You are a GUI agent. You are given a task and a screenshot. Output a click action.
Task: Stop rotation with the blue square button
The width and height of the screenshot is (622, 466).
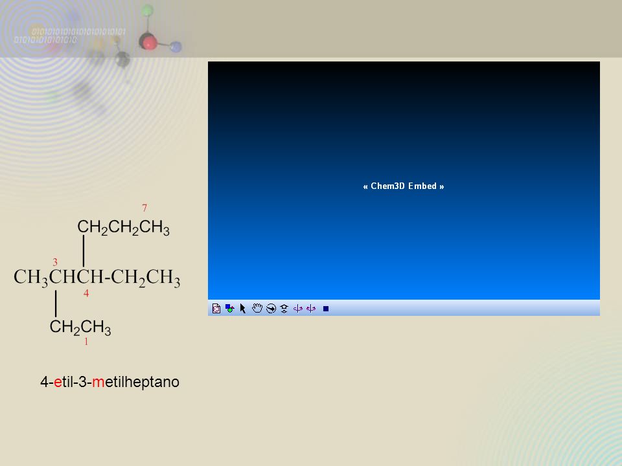[326, 309]
